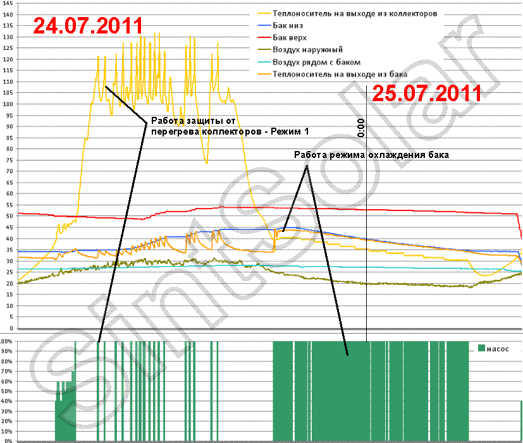Click the 95 label on the temperature axis
This screenshot has height=443, width=523.
click(9, 116)
